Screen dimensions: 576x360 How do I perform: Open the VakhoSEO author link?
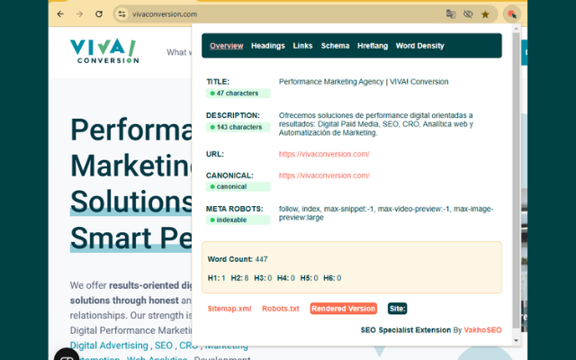[482, 330]
